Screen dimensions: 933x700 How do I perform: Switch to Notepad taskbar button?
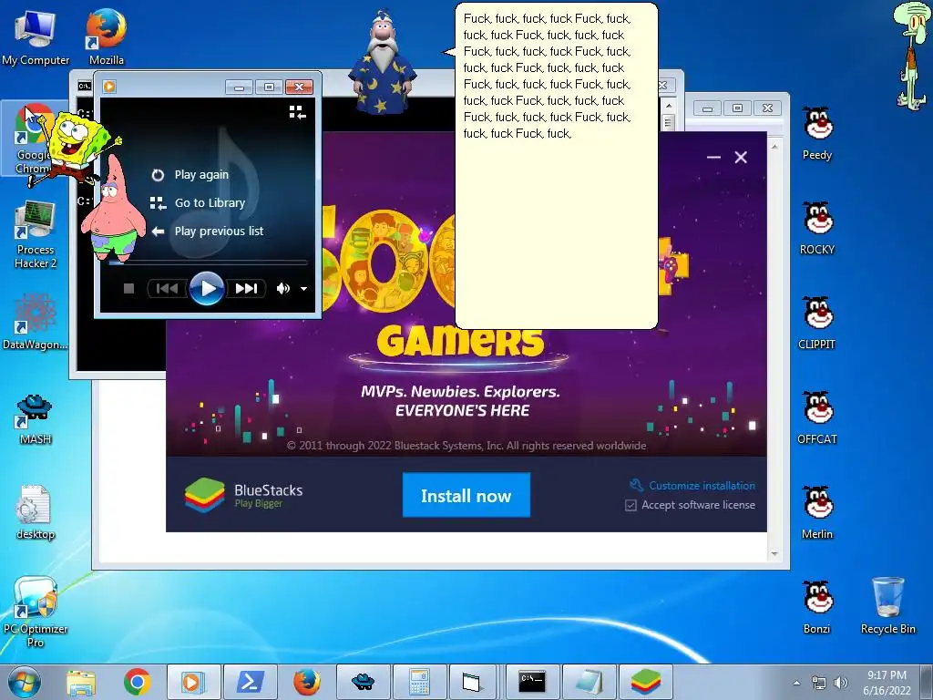point(590,682)
